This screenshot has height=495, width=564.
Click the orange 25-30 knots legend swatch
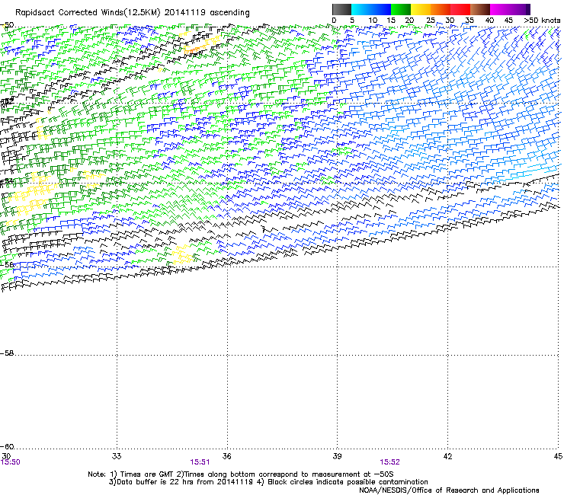pyautogui.click(x=441, y=9)
